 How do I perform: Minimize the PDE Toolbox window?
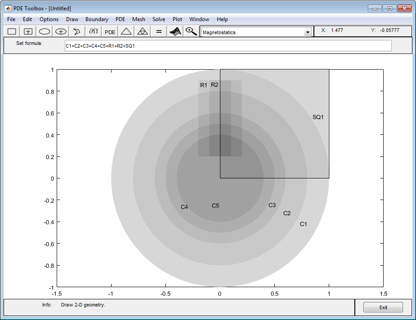point(375,8)
